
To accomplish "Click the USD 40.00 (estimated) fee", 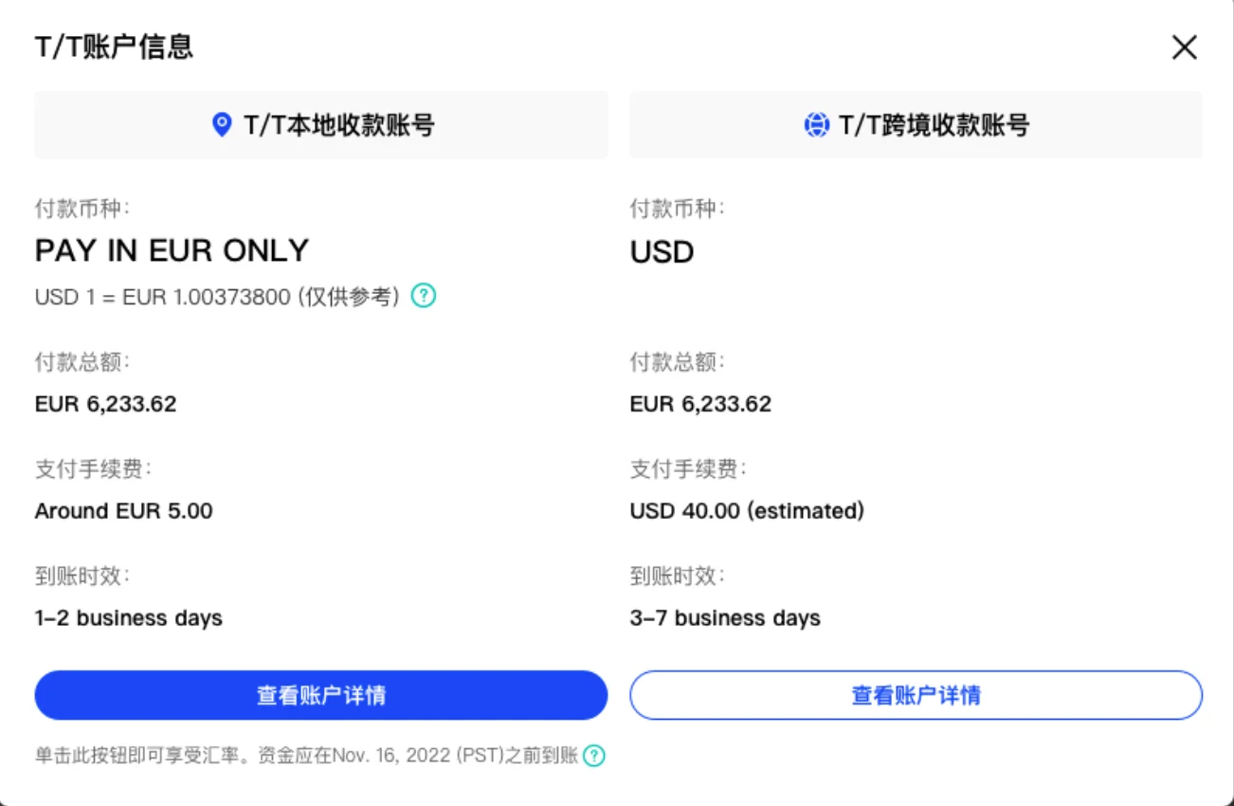I will click(x=747, y=511).
